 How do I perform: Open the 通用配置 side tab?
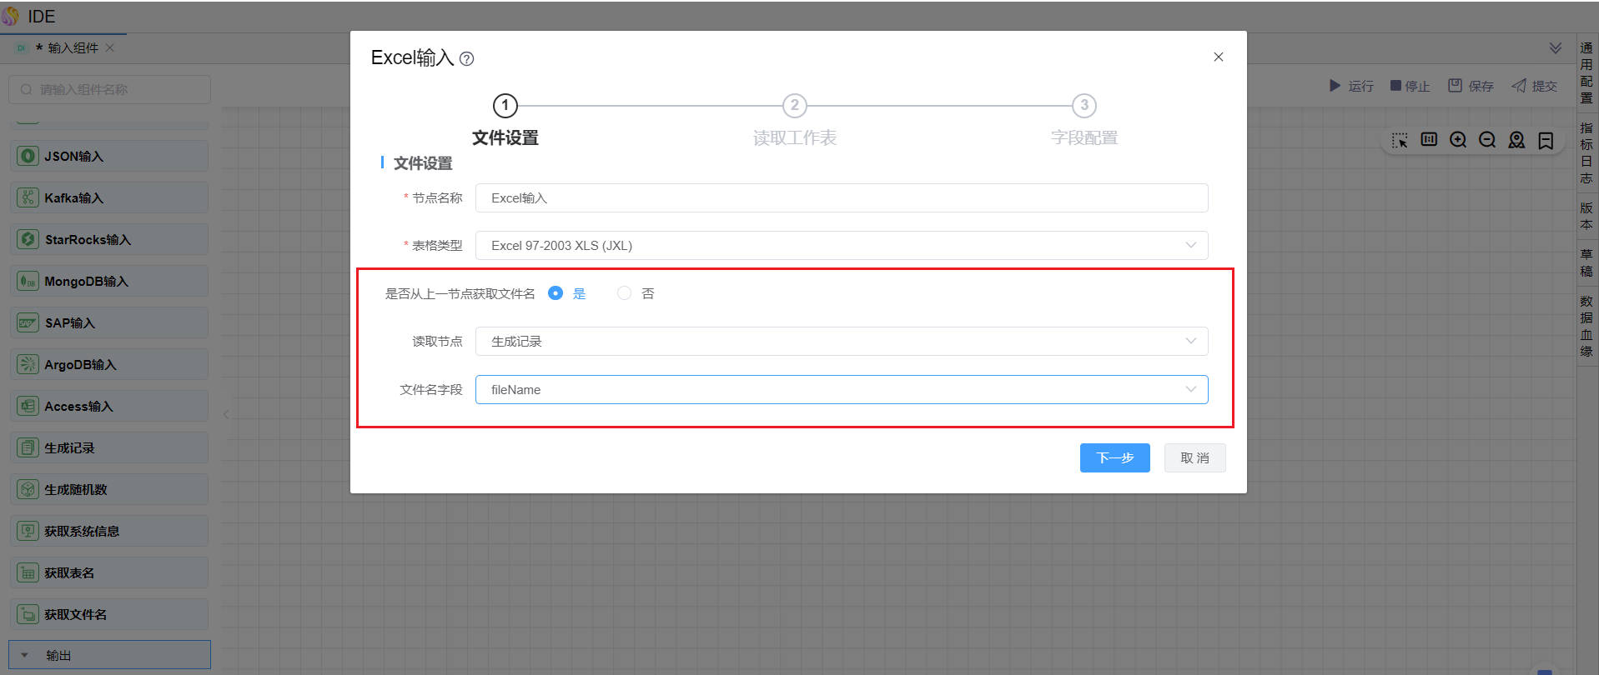click(x=1586, y=73)
